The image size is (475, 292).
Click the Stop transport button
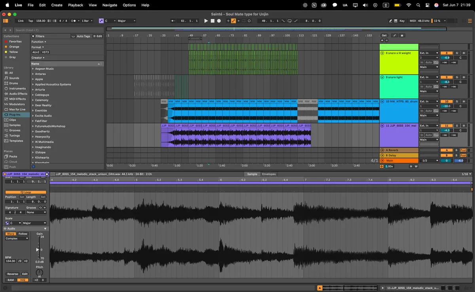pyautogui.click(x=213, y=21)
